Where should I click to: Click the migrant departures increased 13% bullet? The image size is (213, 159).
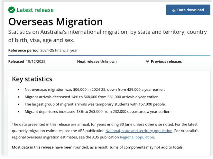pos(97,112)
